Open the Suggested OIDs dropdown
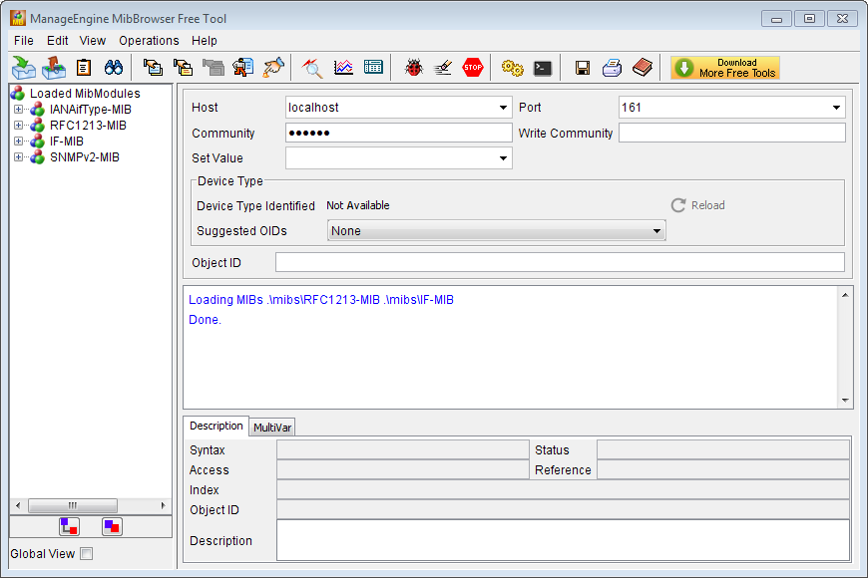The image size is (868, 578). pyautogui.click(x=657, y=230)
